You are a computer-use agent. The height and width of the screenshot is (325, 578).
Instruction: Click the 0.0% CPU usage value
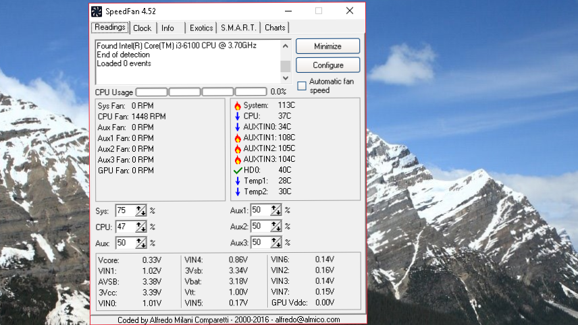click(278, 92)
